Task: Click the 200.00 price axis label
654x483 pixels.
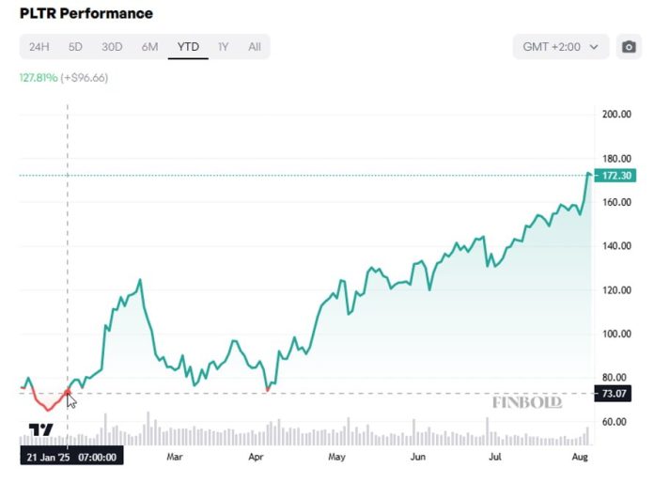Action: click(616, 115)
